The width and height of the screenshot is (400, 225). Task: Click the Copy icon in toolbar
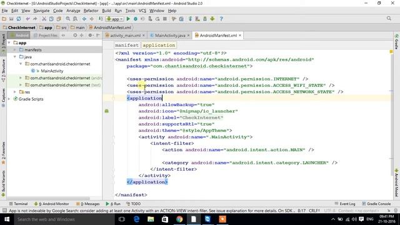click(51, 19)
